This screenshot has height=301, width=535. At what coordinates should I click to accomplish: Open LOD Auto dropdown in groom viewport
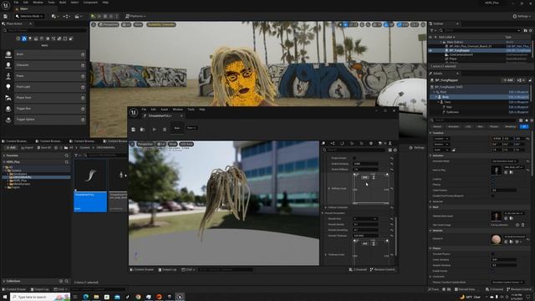[186, 144]
